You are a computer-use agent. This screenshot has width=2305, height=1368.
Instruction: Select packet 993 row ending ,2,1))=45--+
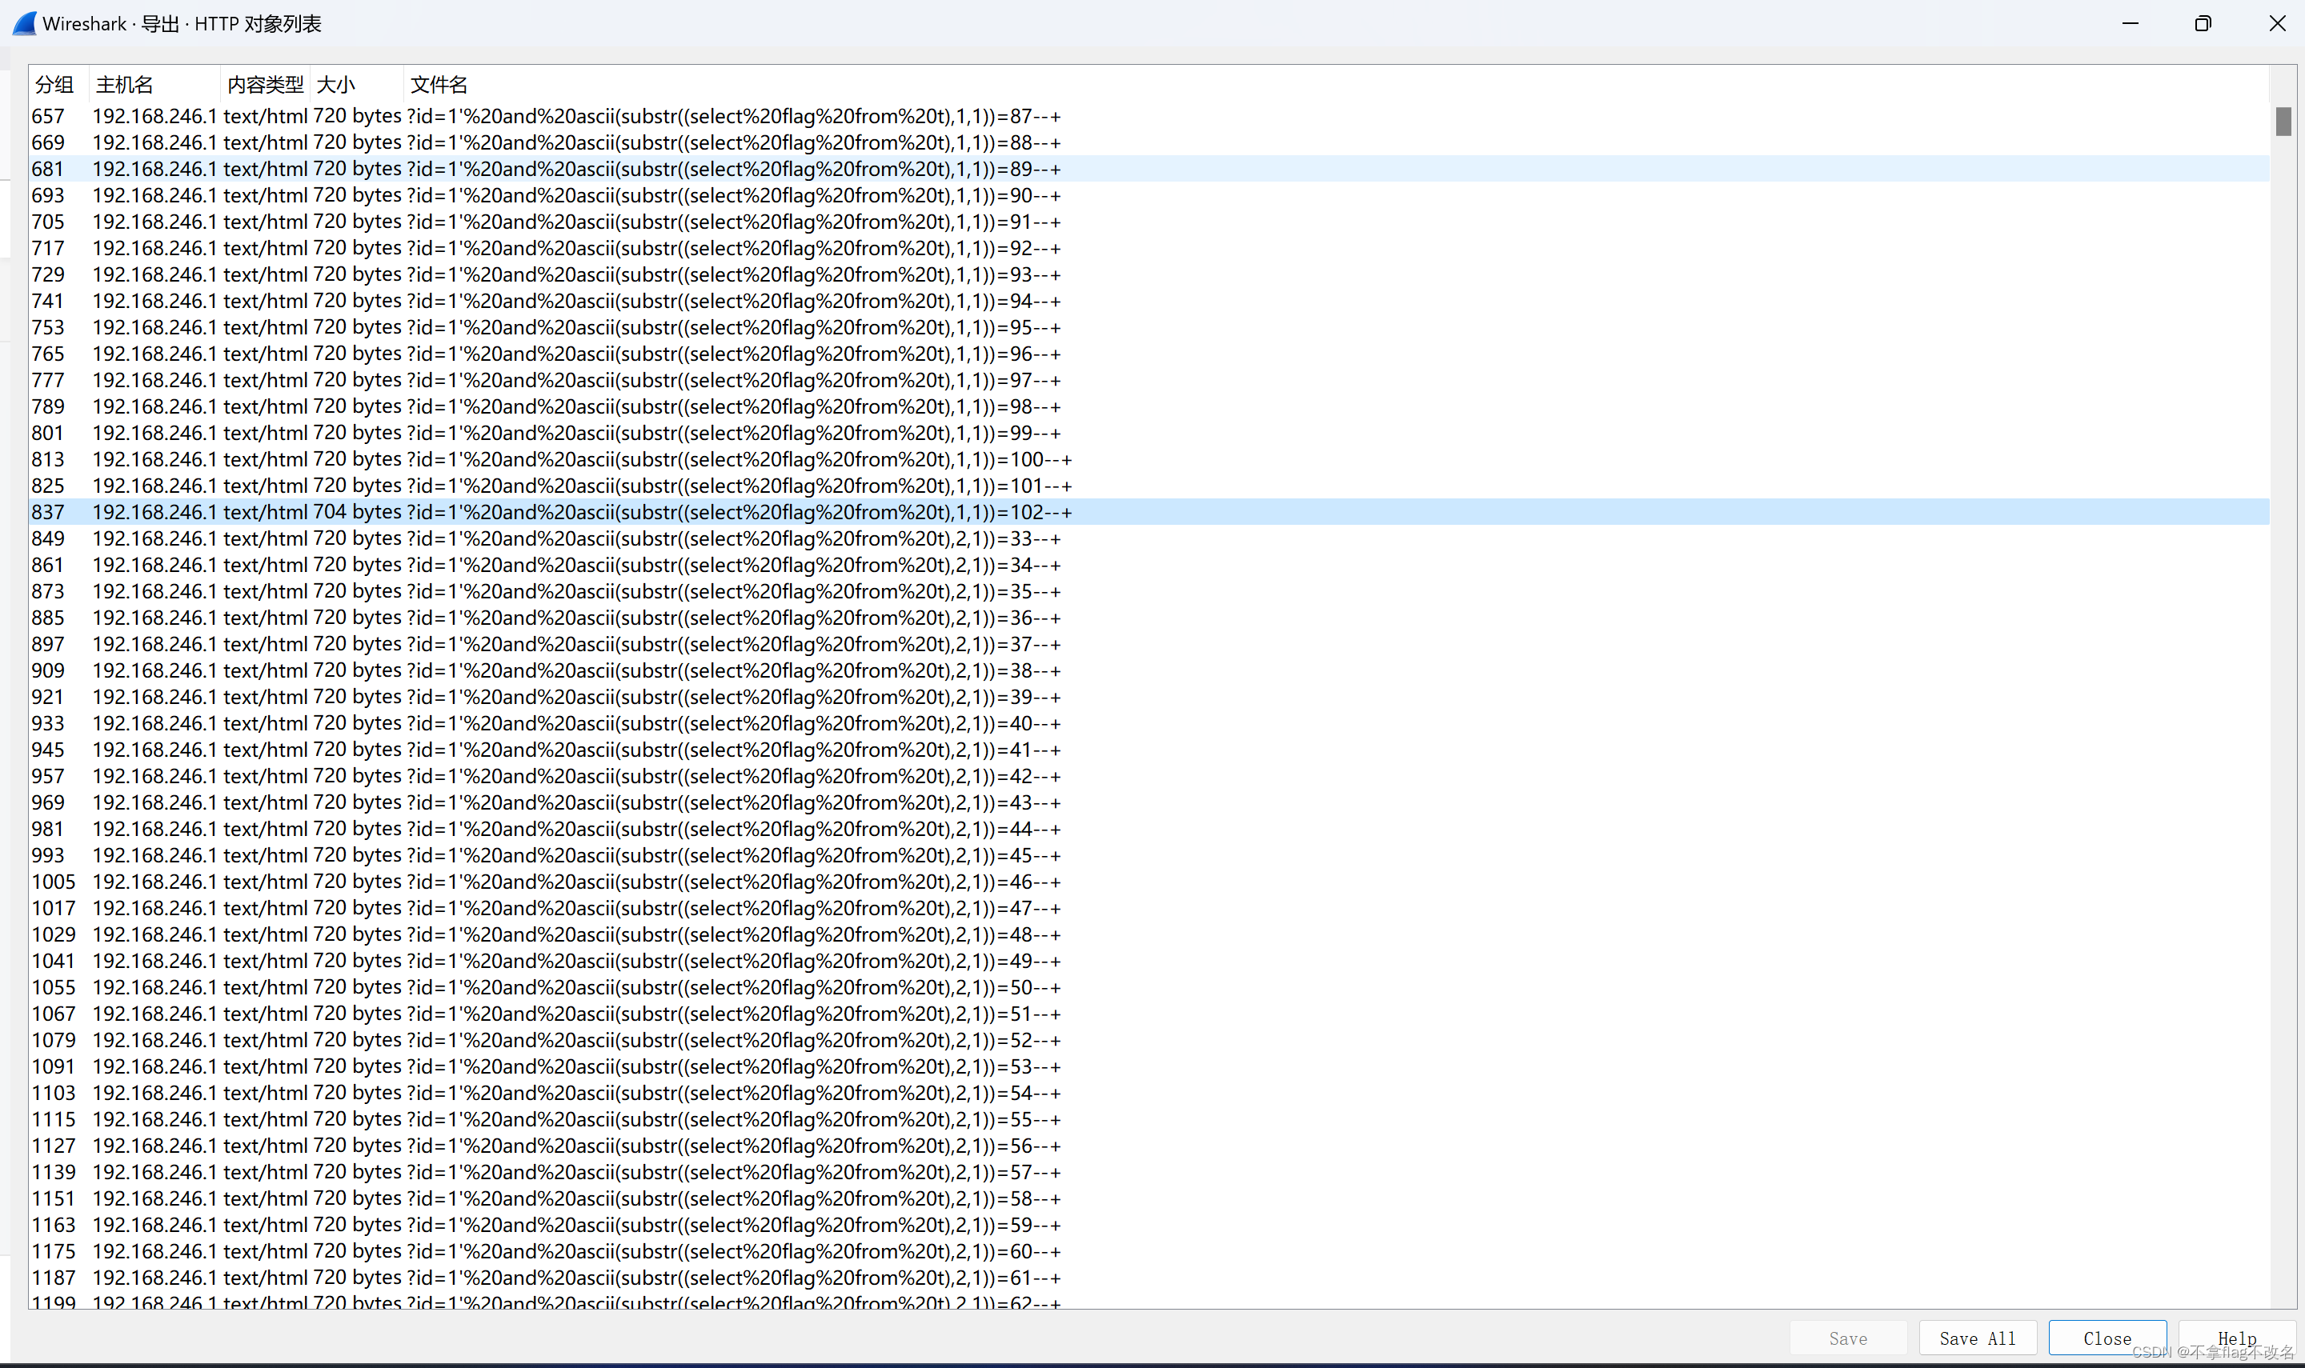click(x=1148, y=855)
